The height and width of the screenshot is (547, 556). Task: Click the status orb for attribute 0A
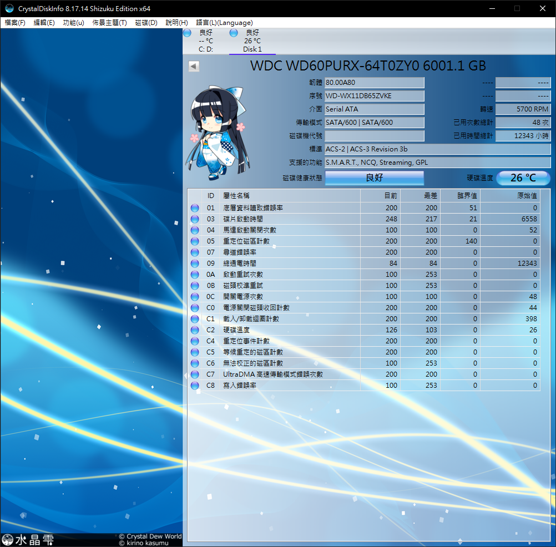click(x=195, y=275)
